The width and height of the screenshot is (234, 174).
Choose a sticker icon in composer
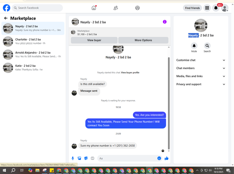point(86,159)
